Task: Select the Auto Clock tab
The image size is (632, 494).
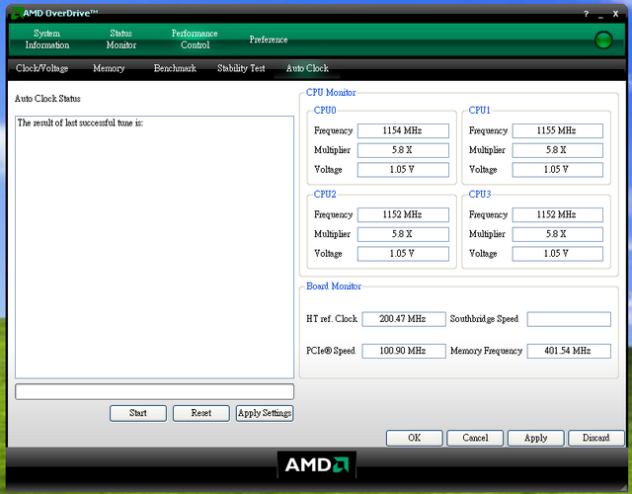Action: click(x=307, y=68)
